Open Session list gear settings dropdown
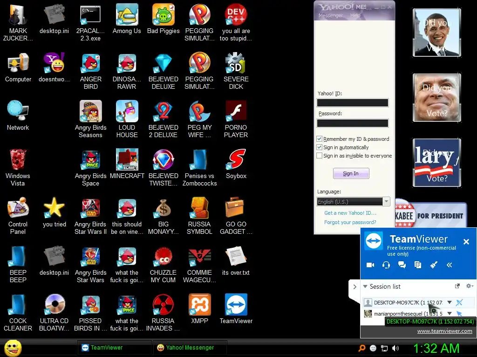The height and width of the screenshot is (357, 477). 470,286
